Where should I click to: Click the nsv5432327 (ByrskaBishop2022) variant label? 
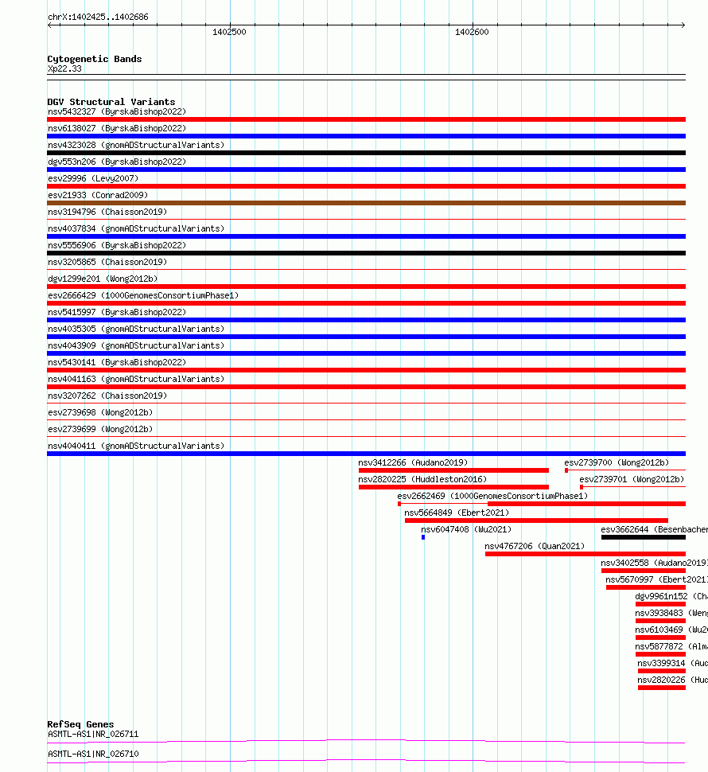pyautogui.click(x=117, y=111)
